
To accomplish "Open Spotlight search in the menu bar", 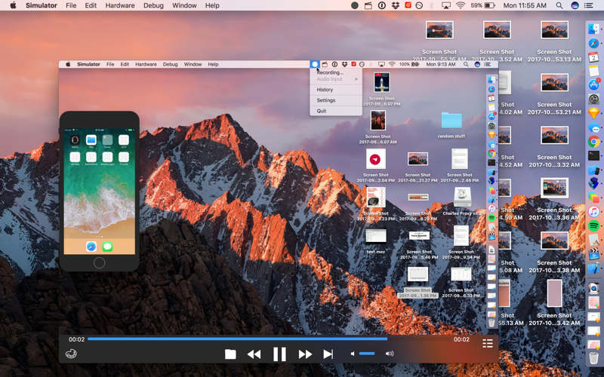I will pos(559,5).
